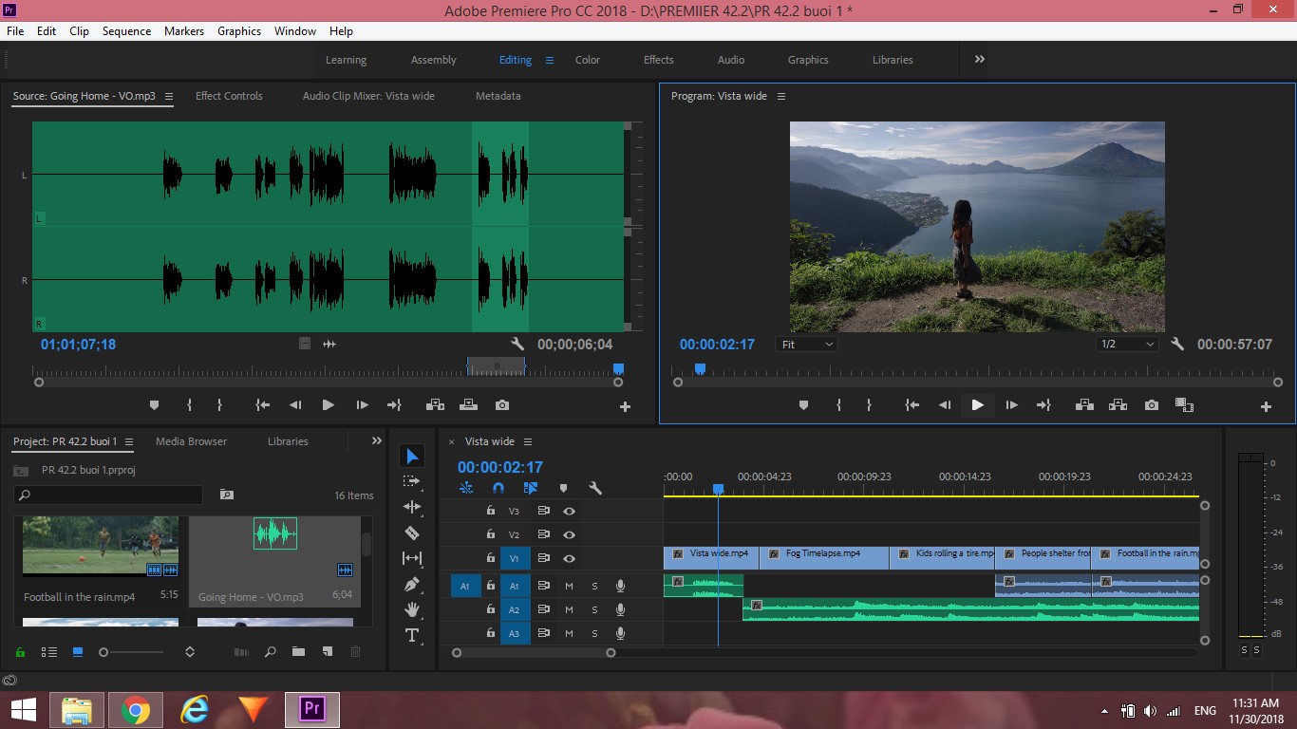Open the Fit zoom level dropdown
This screenshot has width=1297, height=729.
[807, 345]
